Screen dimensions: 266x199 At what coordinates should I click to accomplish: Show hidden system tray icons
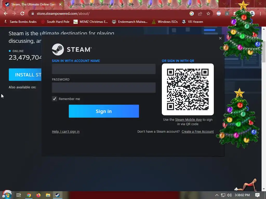[217, 195]
